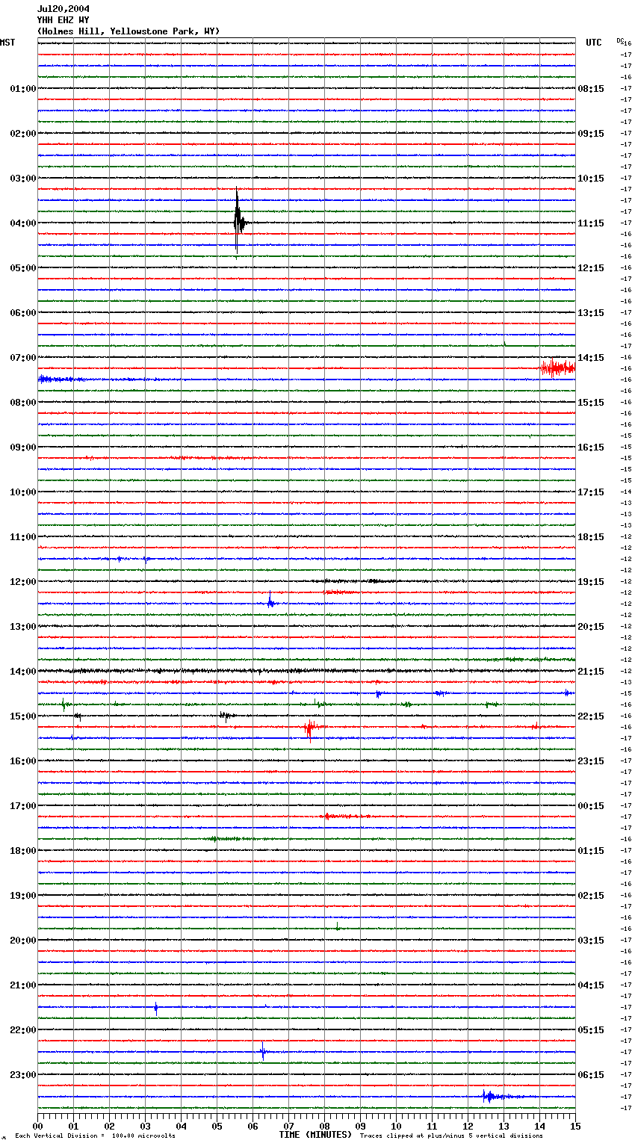Click minute tick 00 on bottom axis
Screen dimensions: 635x1146
tap(37, 1126)
